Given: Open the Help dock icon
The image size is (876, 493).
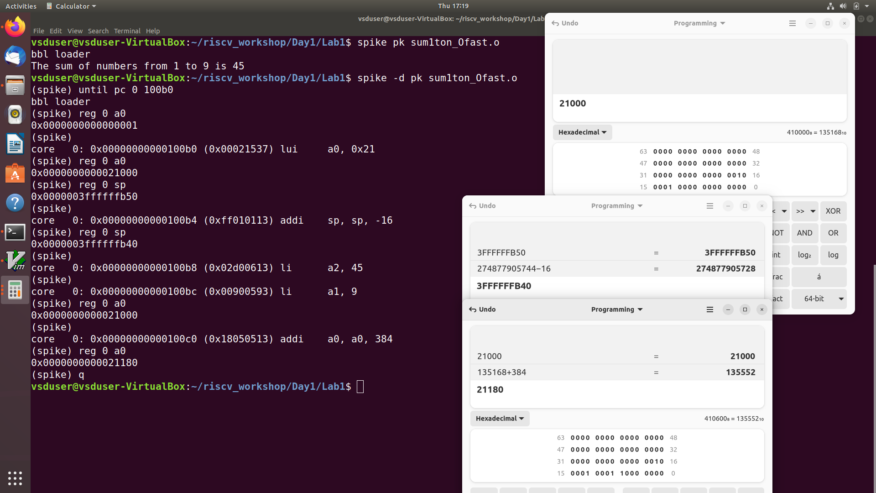Looking at the screenshot, I should 15,203.
